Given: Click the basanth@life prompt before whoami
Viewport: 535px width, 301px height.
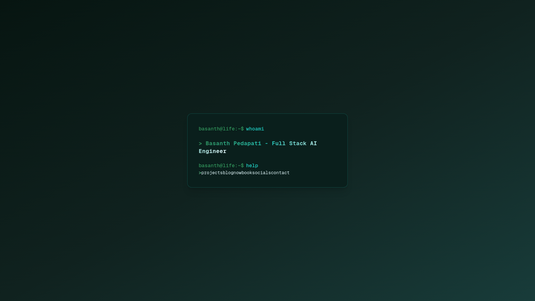Looking at the screenshot, I should pos(221,129).
